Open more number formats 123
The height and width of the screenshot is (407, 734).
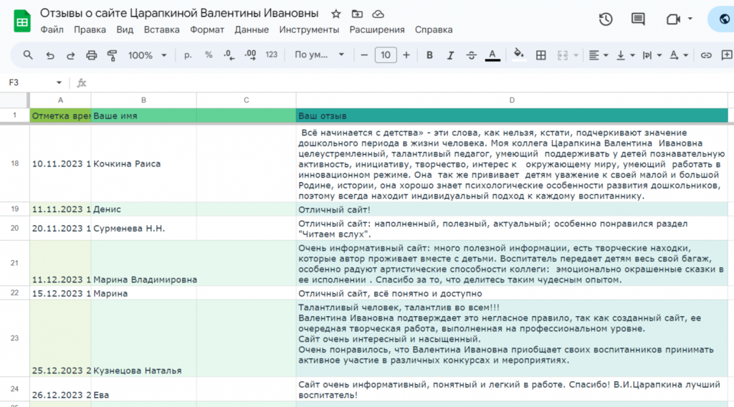272,55
